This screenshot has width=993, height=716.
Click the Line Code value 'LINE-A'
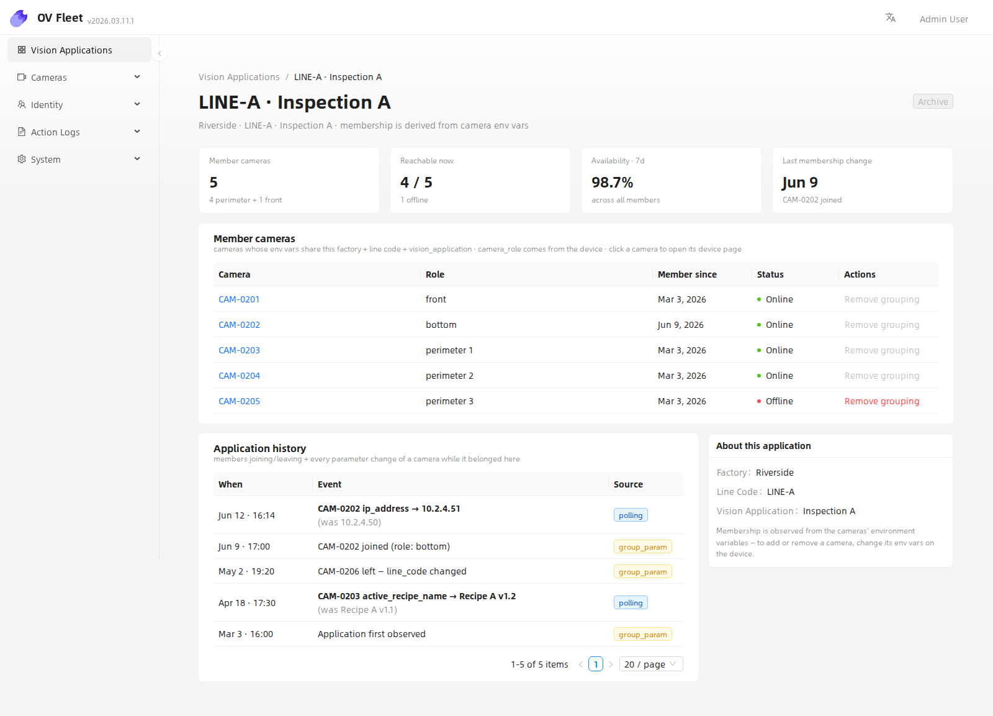pos(781,492)
